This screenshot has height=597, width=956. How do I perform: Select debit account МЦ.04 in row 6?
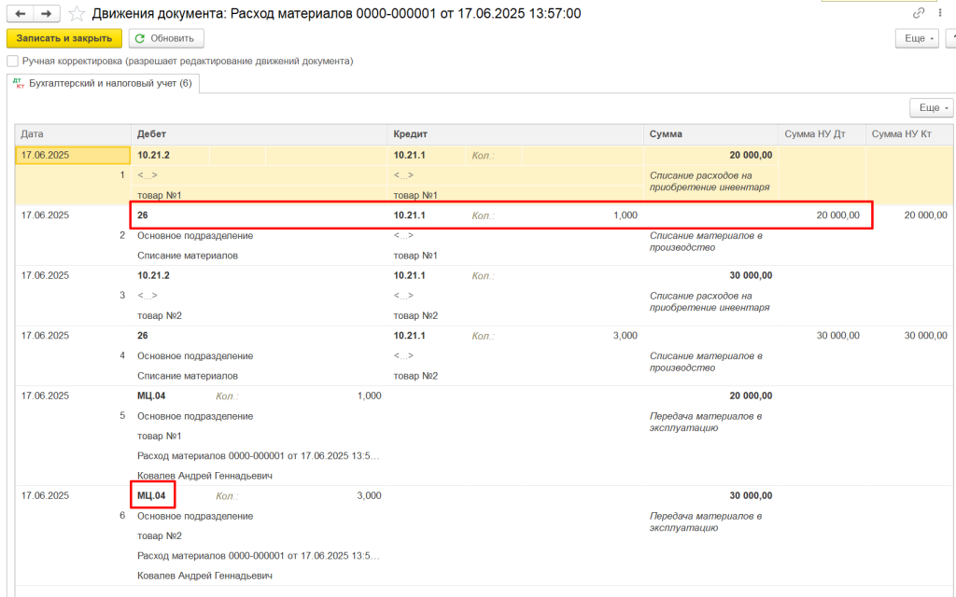coord(152,495)
